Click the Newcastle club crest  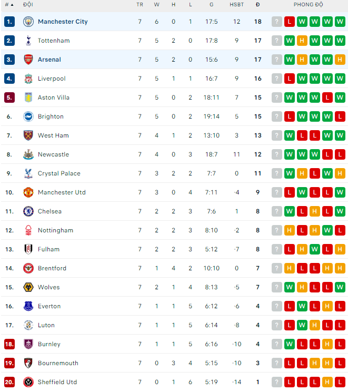28,154
